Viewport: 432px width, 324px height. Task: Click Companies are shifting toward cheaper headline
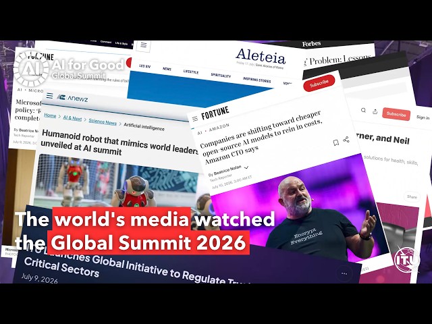point(261,137)
